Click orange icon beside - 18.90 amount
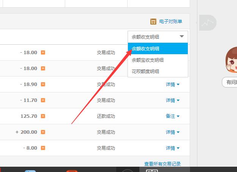The image size is (237, 172). 43,84
